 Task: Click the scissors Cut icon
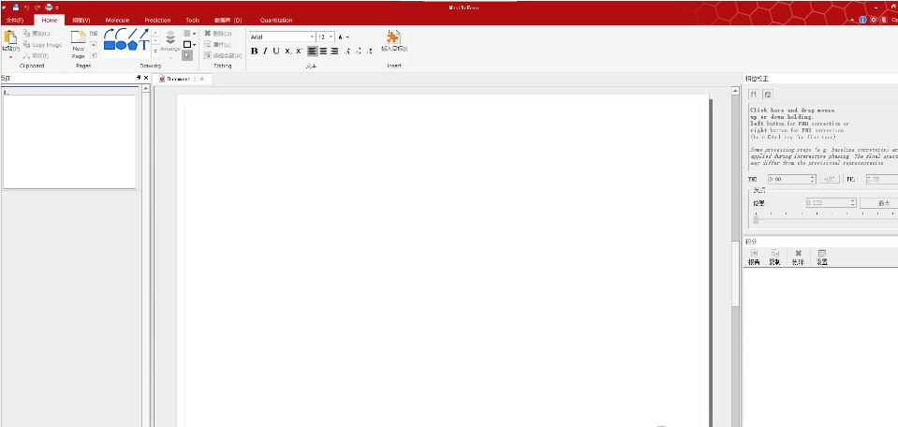click(x=27, y=55)
